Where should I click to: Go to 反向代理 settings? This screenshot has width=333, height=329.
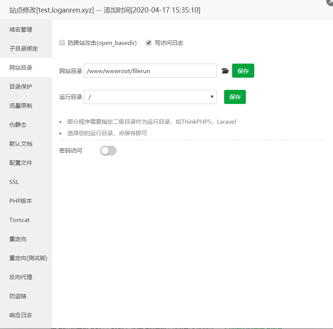pyautogui.click(x=26, y=277)
